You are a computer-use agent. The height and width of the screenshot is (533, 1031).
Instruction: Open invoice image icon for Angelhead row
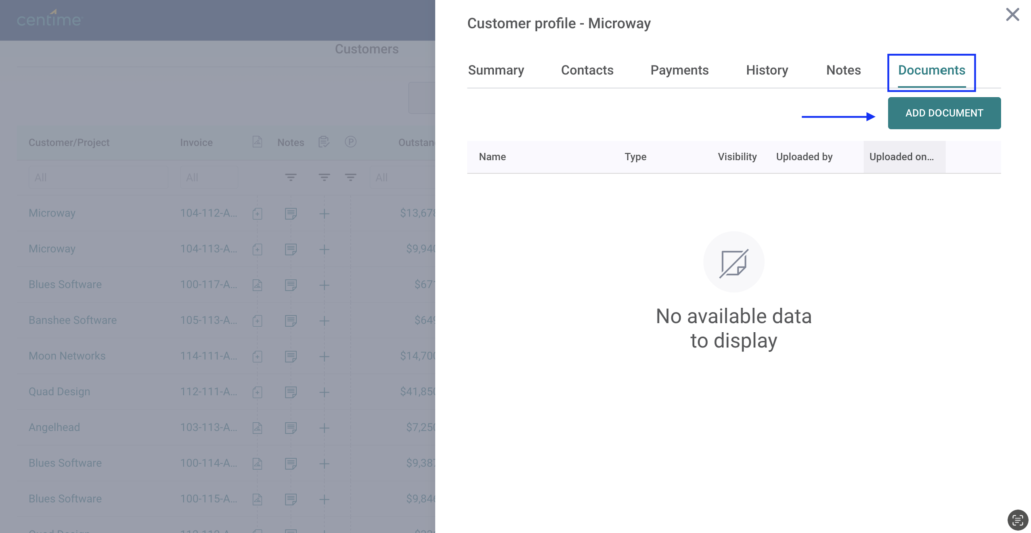tap(257, 428)
